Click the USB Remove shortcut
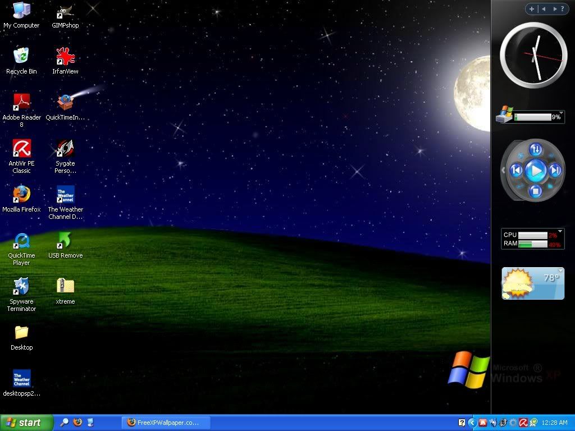 pos(65,245)
